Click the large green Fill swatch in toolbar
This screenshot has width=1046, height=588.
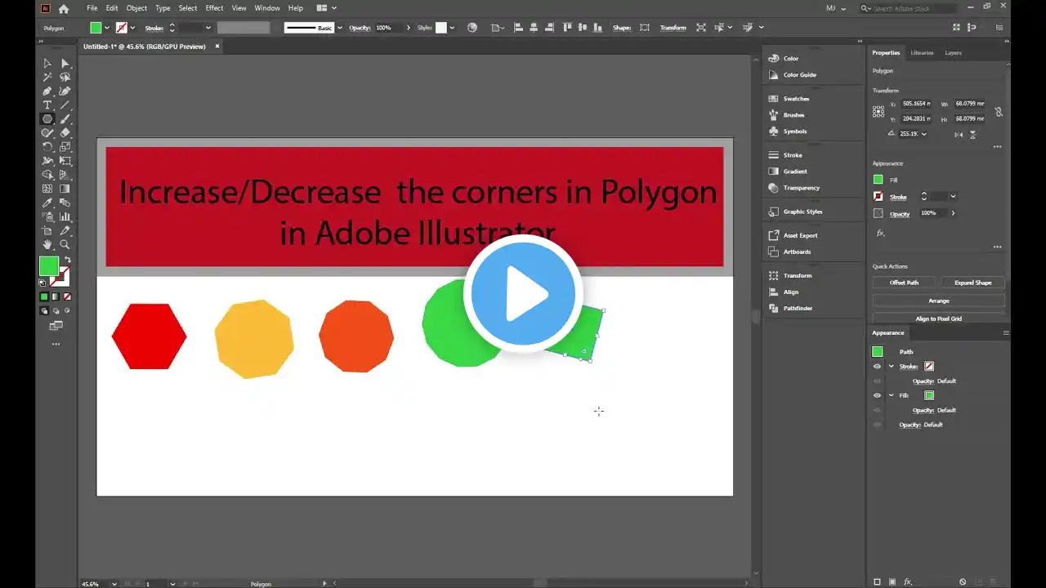coord(49,266)
